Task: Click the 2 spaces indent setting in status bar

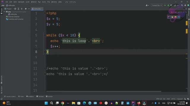Action: tap(180, 99)
